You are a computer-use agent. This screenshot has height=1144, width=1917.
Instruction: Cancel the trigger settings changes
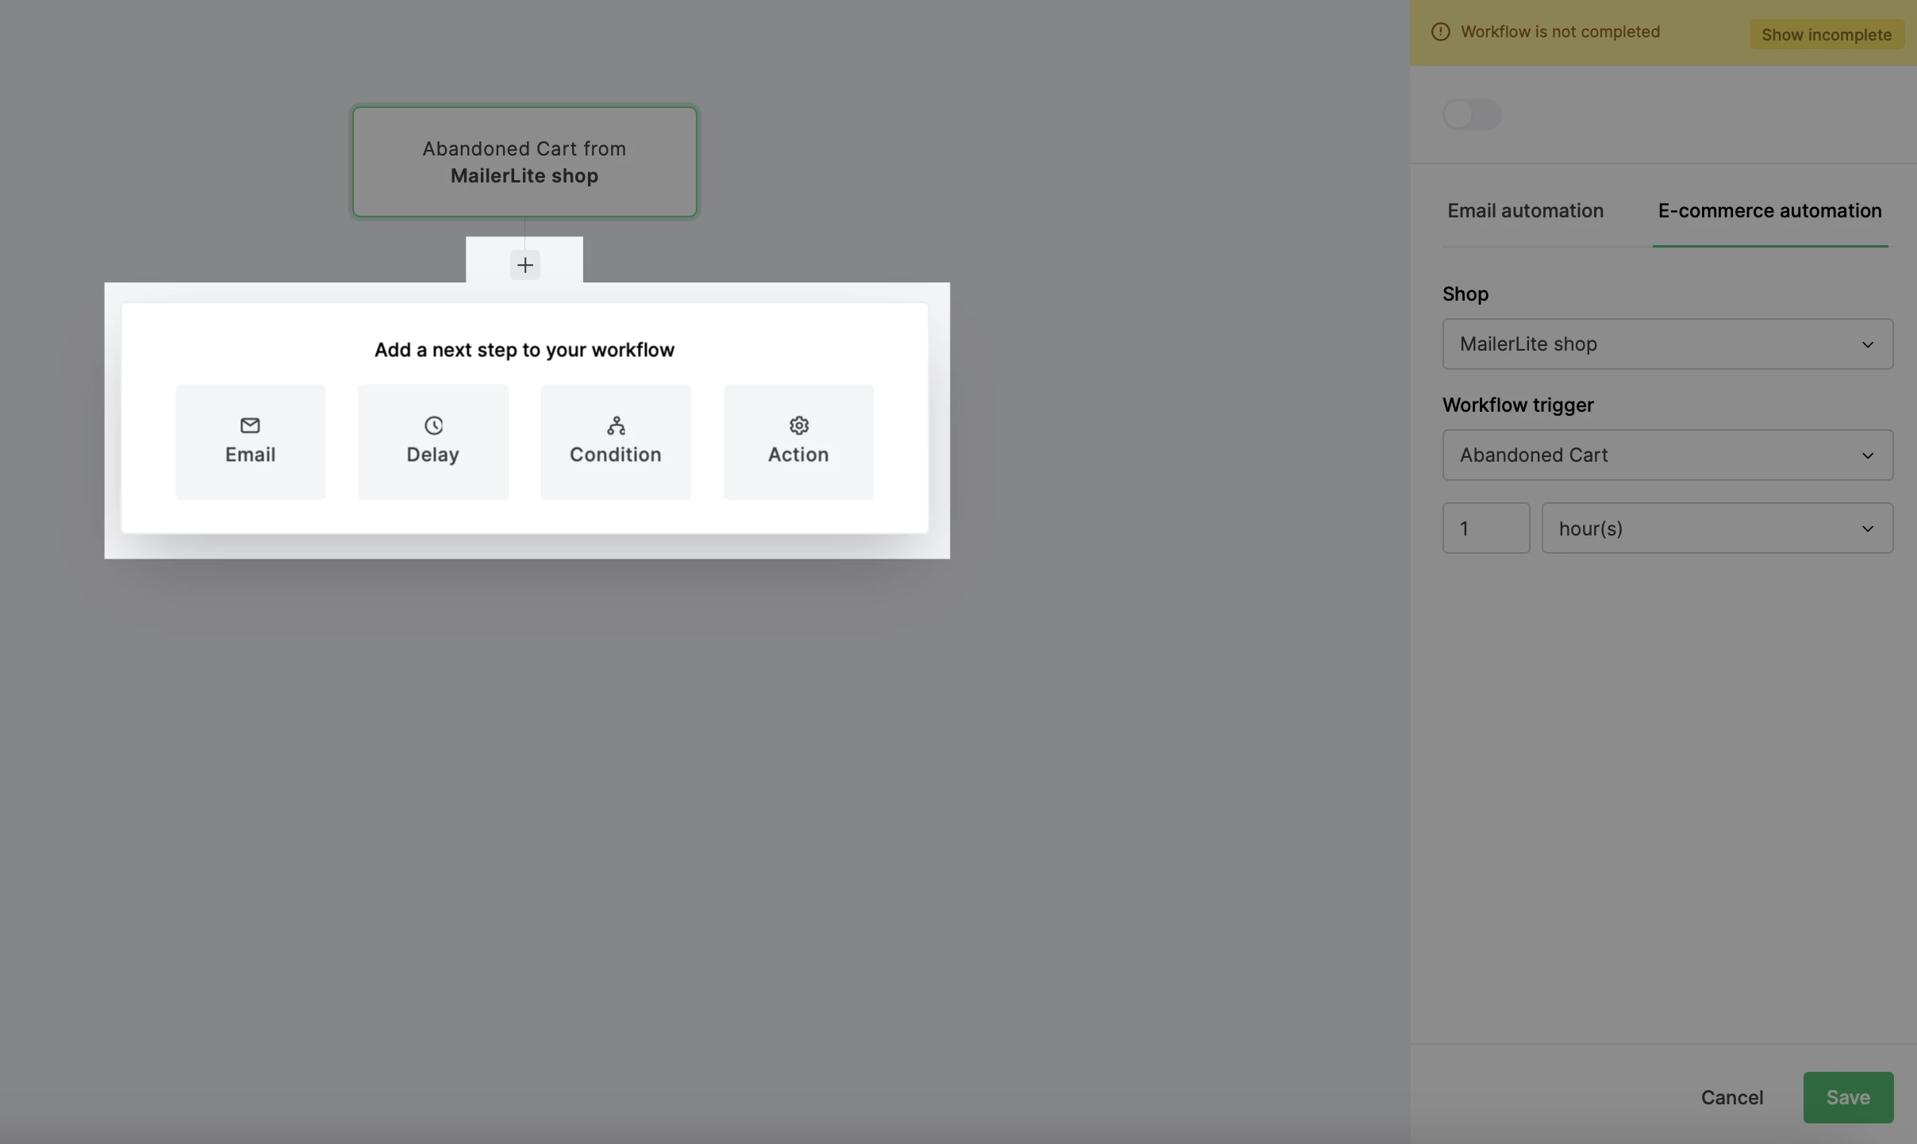coord(1731,1097)
